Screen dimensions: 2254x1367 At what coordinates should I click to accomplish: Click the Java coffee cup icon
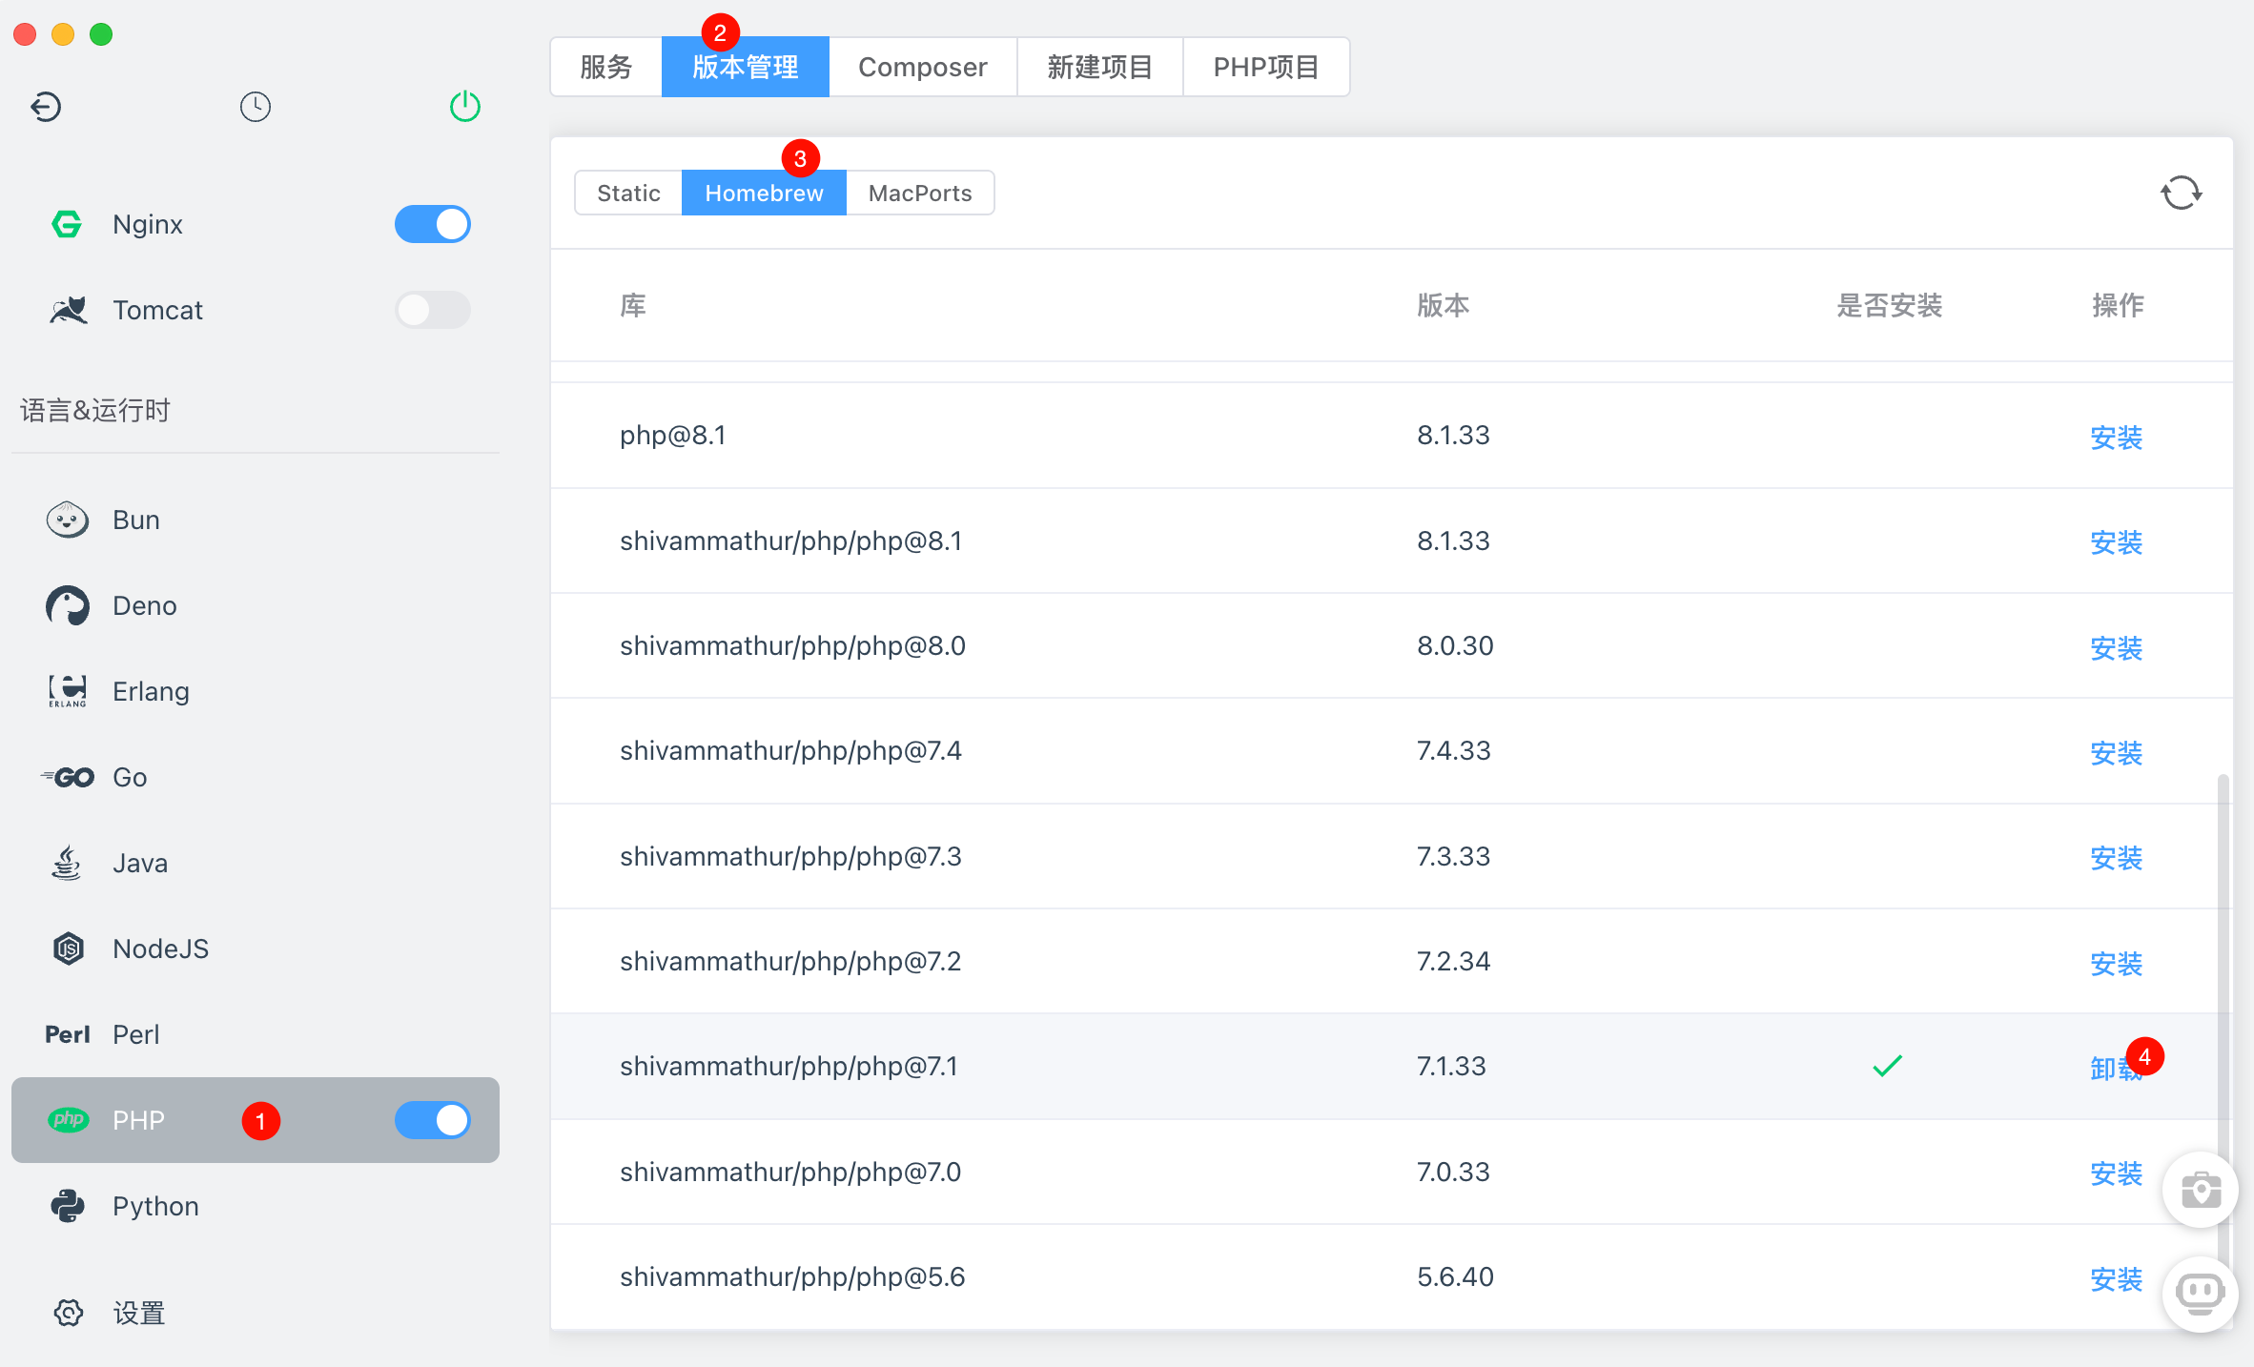click(67, 863)
